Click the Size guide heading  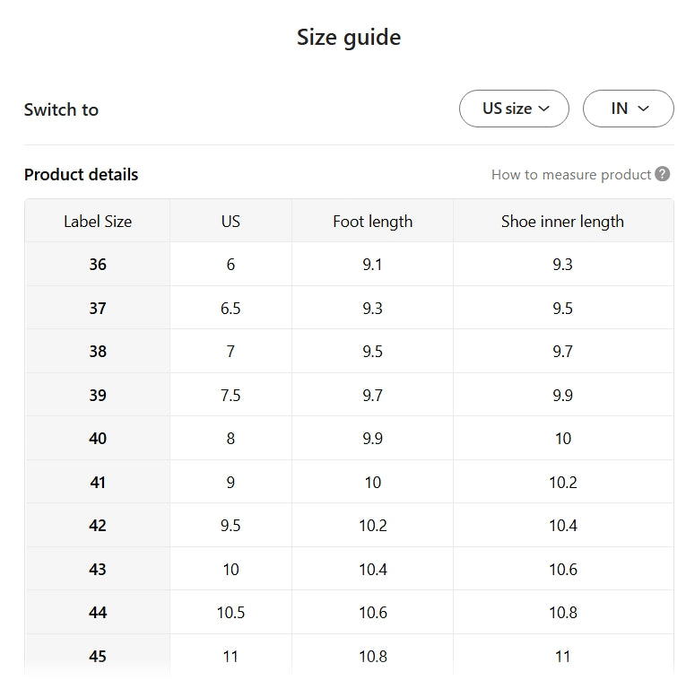[x=349, y=37]
